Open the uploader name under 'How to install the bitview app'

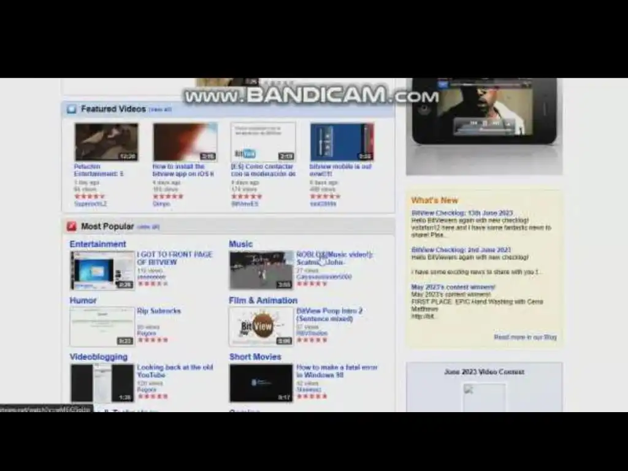coord(161,204)
